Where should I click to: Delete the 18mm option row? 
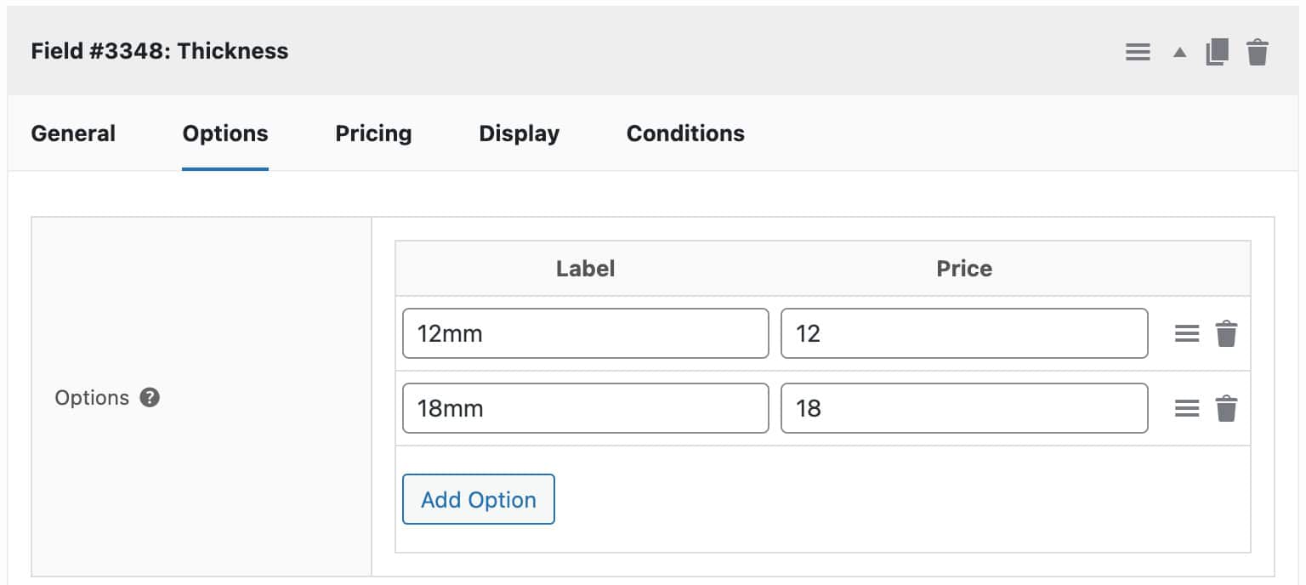[1228, 408]
